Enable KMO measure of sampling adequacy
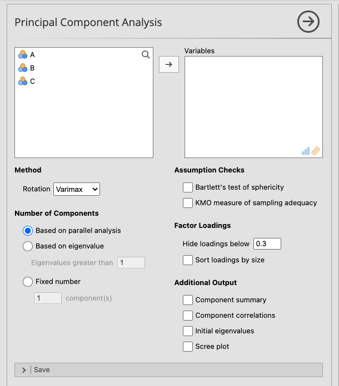This screenshot has width=339, height=386. [188, 203]
